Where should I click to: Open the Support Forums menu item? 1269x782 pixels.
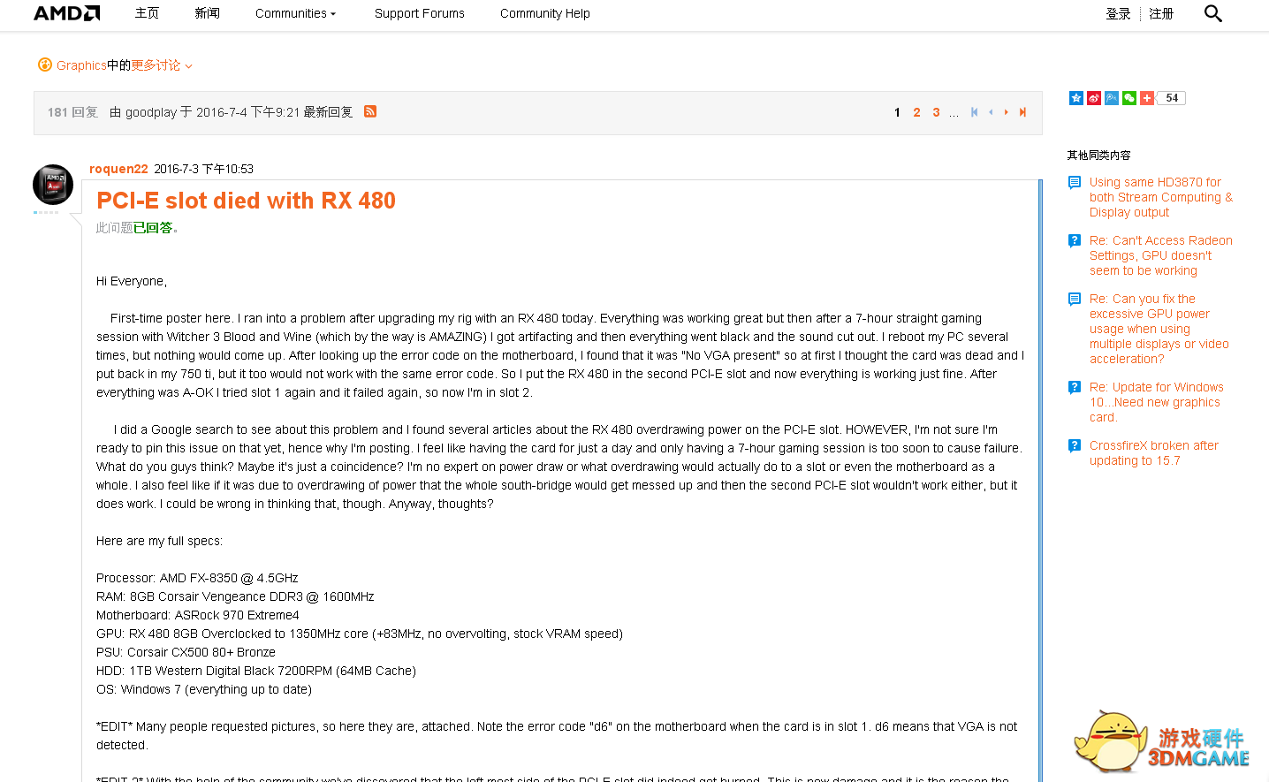point(420,13)
